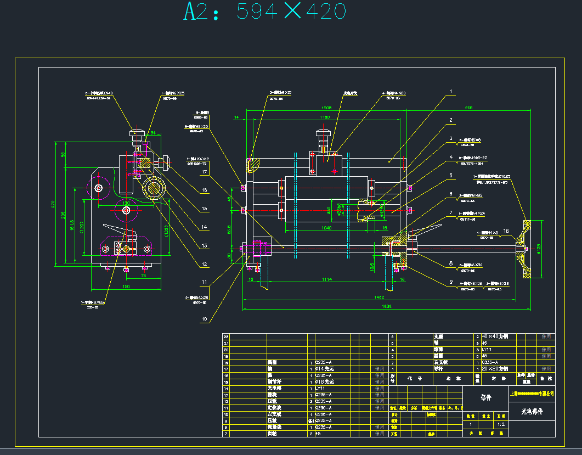This screenshot has width=582, height=455.
Task: Select the 270 height dimension in side view
Action: click(x=53, y=203)
